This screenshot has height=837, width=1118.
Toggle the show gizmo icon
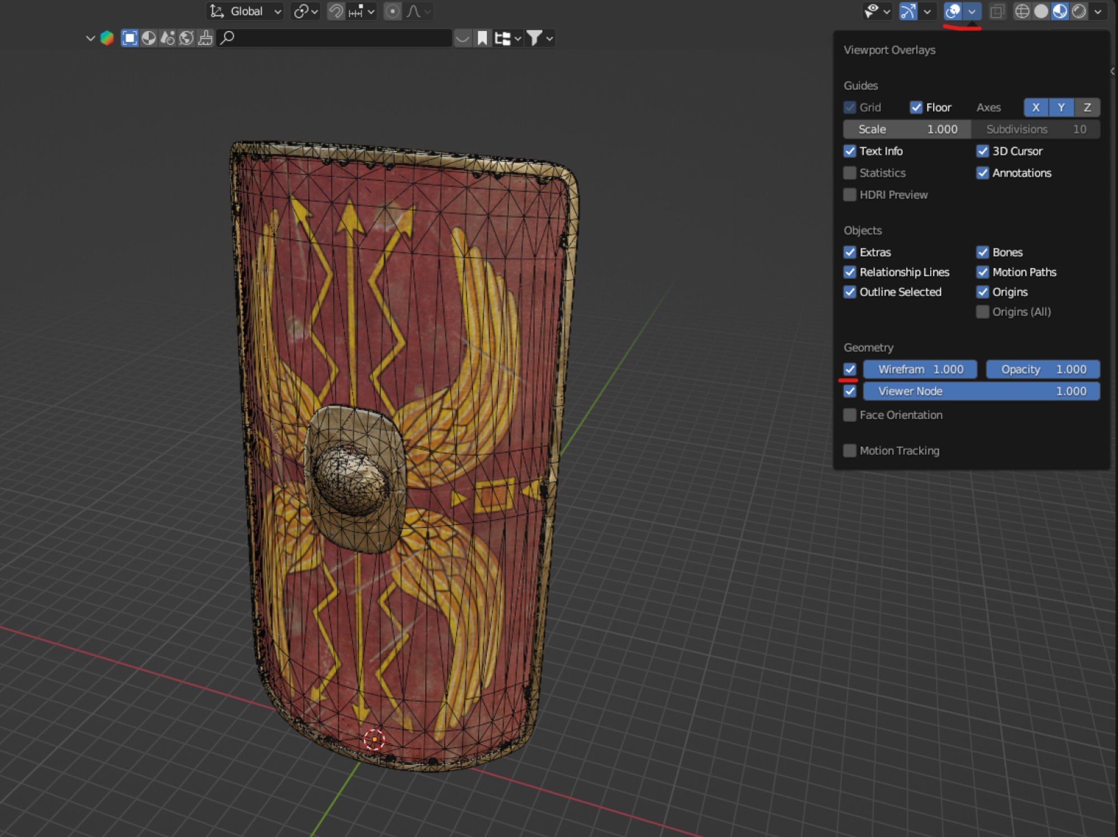tap(908, 11)
